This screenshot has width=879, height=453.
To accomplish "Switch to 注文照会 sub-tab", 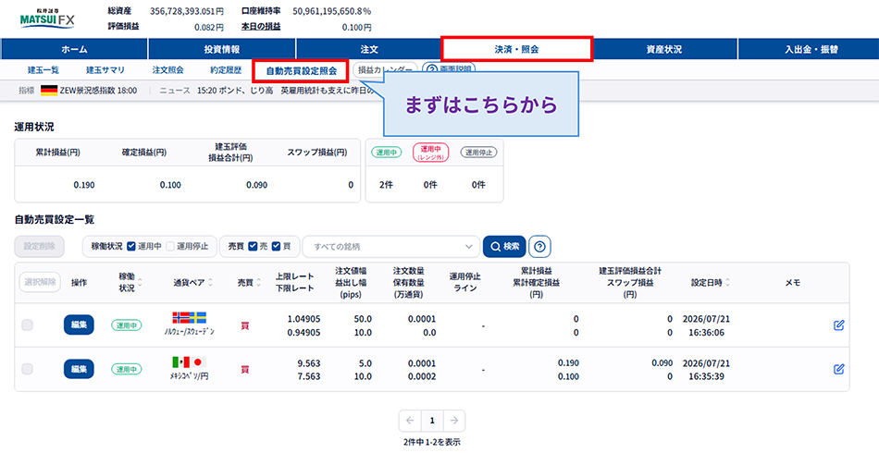I will coord(168,70).
